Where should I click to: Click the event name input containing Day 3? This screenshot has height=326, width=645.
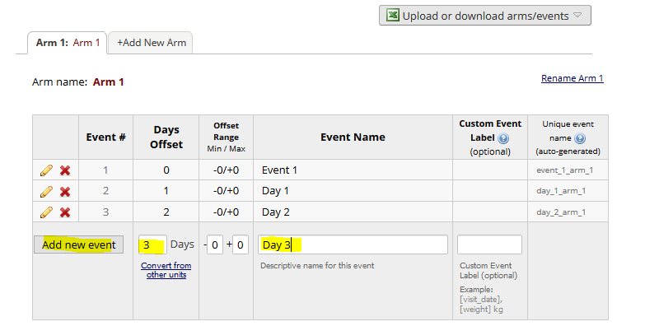click(353, 244)
